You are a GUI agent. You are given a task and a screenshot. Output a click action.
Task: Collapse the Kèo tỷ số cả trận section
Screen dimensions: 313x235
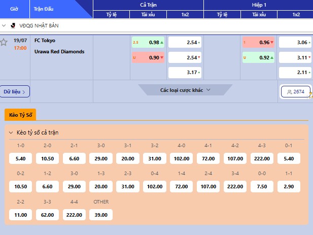click(x=11, y=132)
